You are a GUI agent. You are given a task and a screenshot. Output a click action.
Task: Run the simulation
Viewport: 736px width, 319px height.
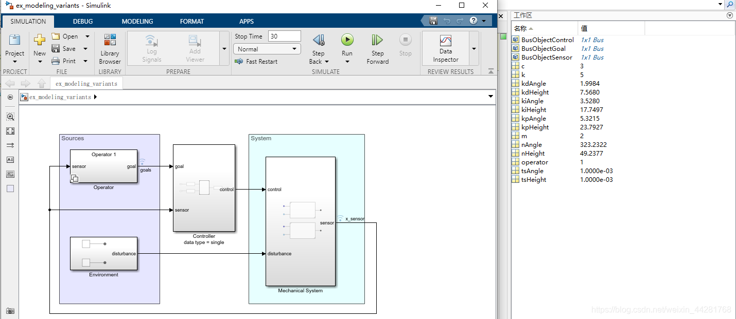point(347,44)
